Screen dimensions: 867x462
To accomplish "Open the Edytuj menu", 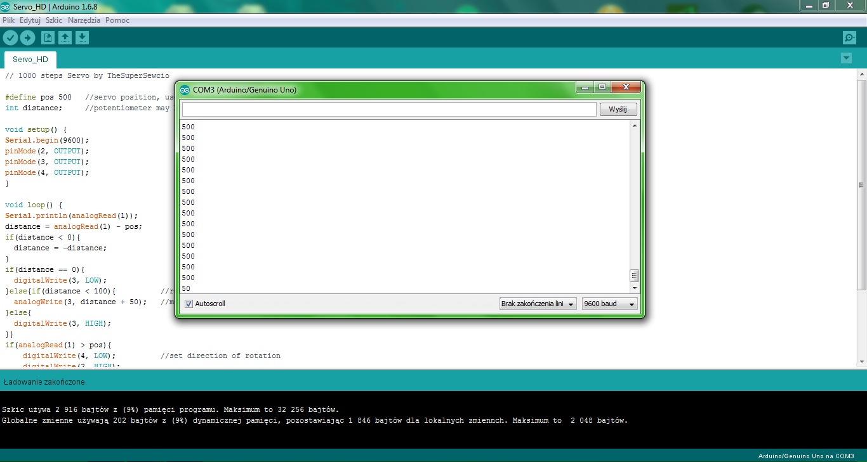I will pyautogui.click(x=30, y=20).
